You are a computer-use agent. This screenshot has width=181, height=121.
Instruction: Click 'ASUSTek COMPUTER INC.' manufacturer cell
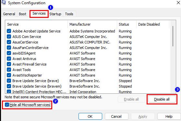tap(90, 42)
